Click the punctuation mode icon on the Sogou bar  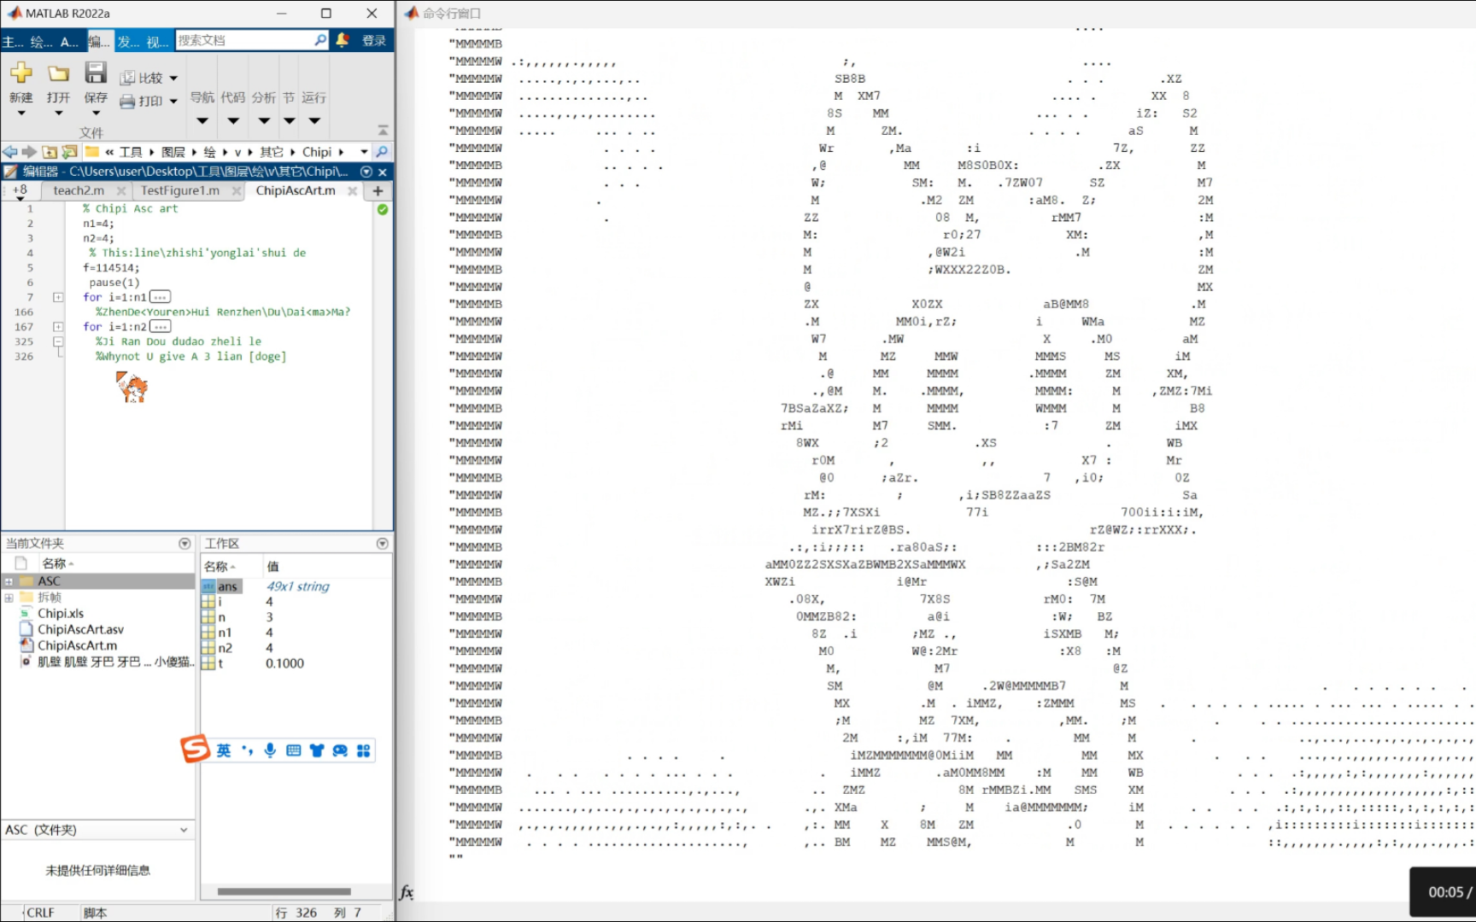click(x=248, y=750)
